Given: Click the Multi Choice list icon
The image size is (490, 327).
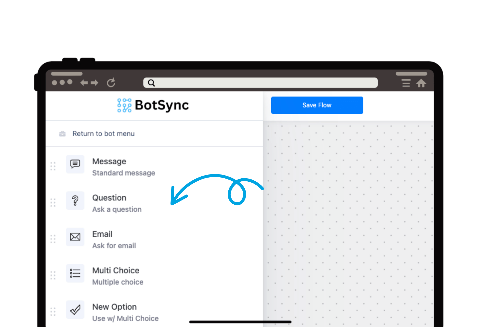Looking at the screenshot, I should (x=75, y=273).
